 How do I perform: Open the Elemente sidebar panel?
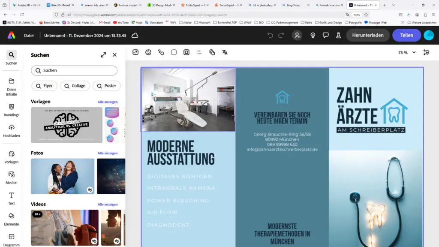(x=11, y=219)
